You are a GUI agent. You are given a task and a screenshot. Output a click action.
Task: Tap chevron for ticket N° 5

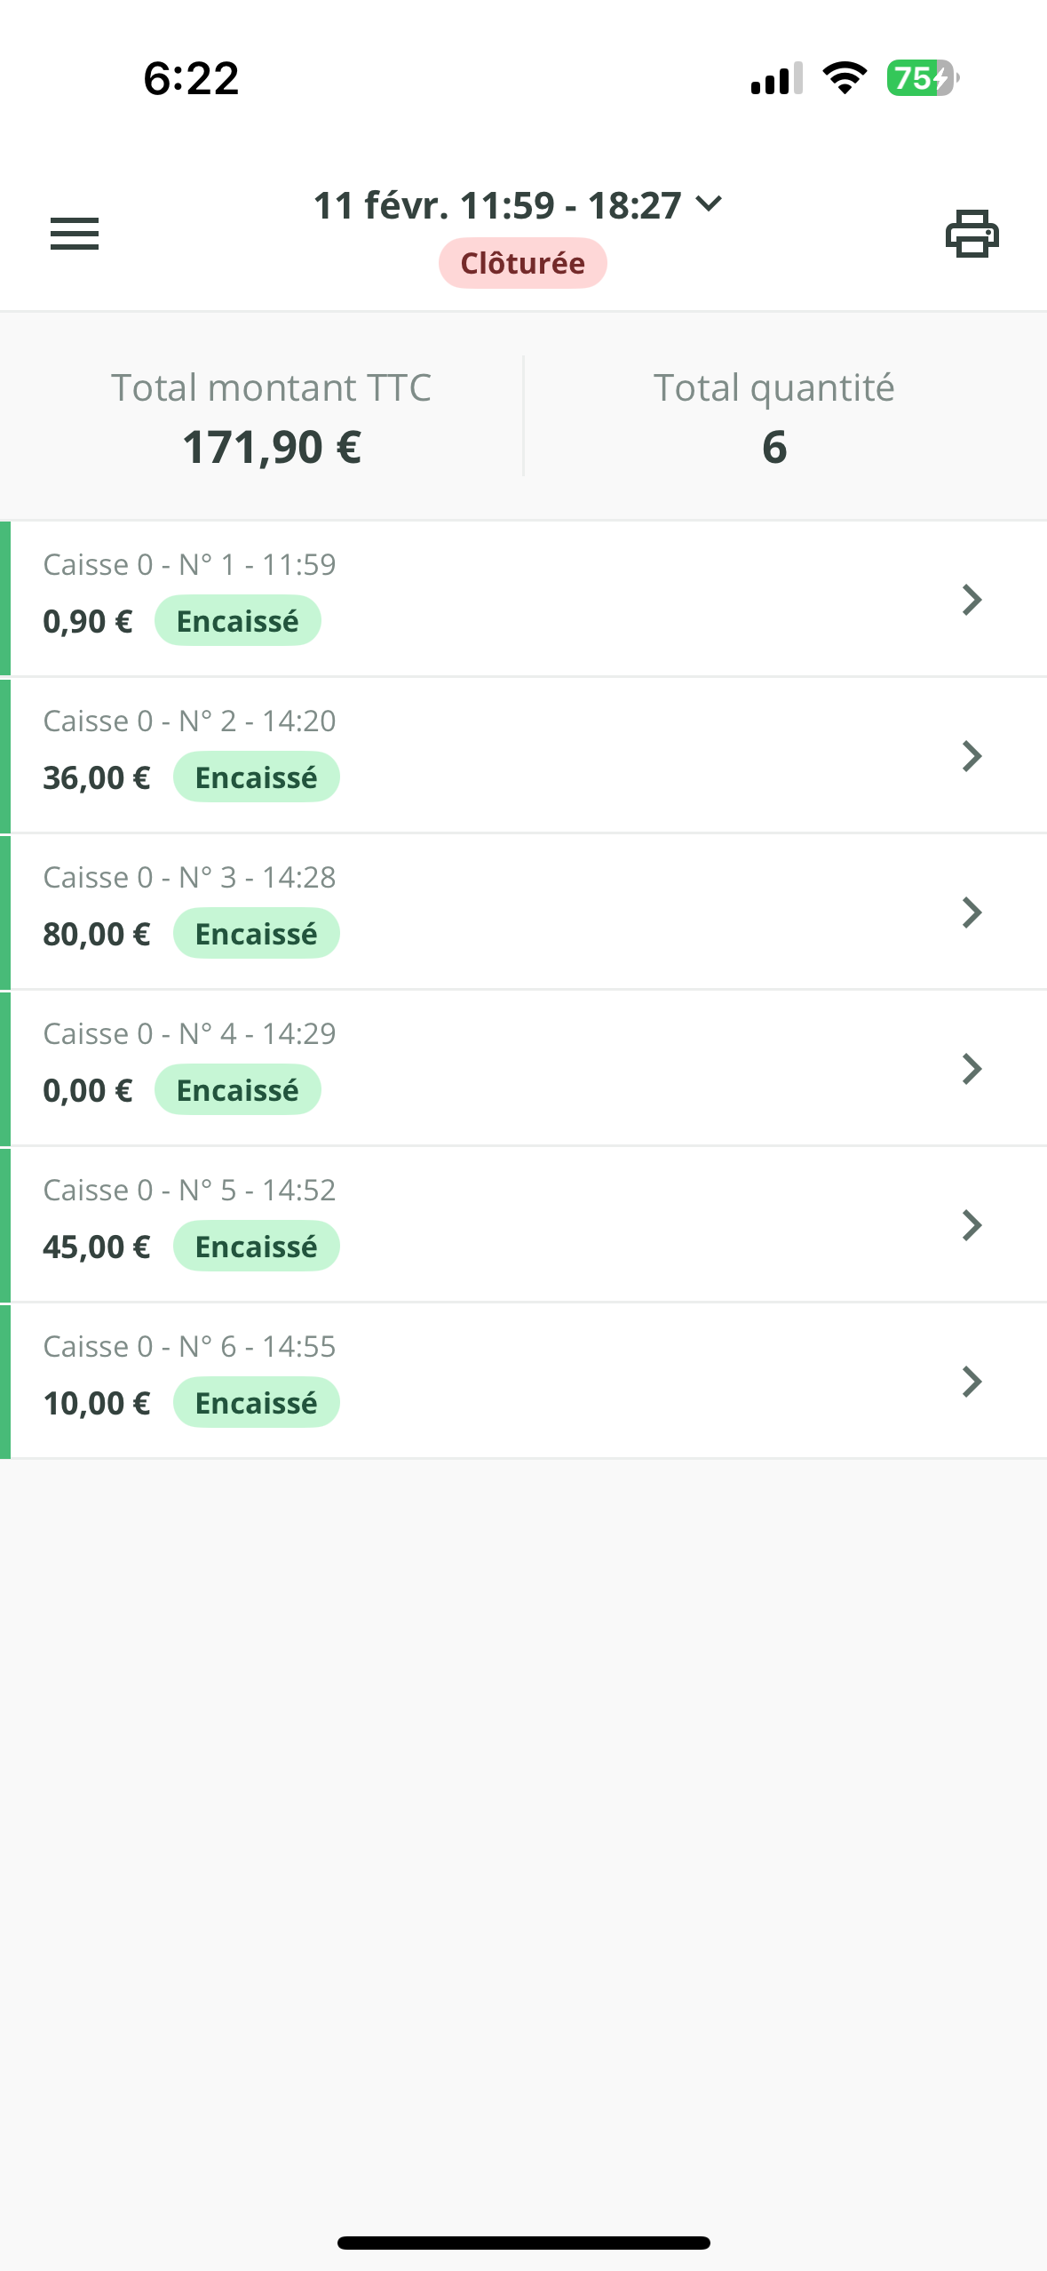pos(972,1225)
